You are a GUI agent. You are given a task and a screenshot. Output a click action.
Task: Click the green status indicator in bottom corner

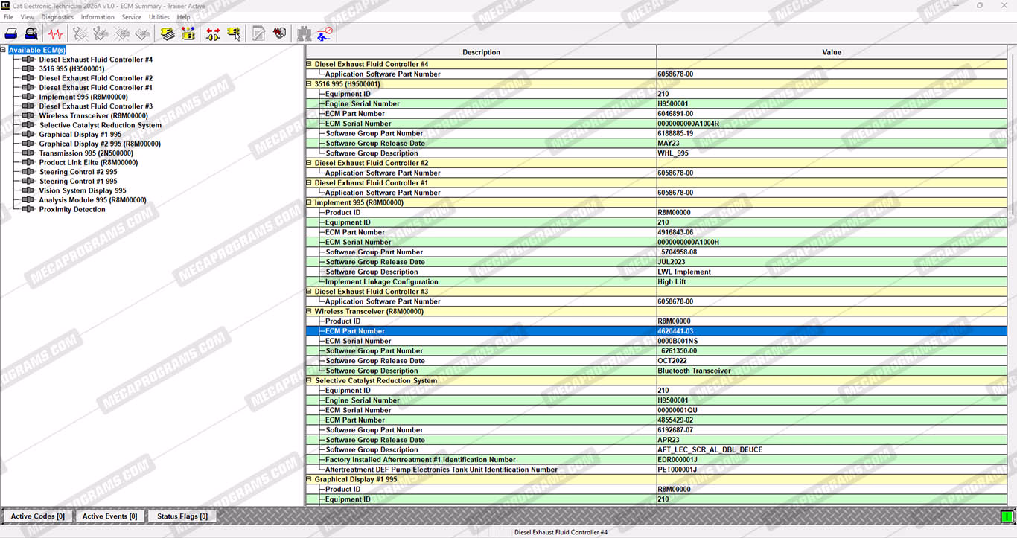pyautogui.click(x=1007, y=516)
